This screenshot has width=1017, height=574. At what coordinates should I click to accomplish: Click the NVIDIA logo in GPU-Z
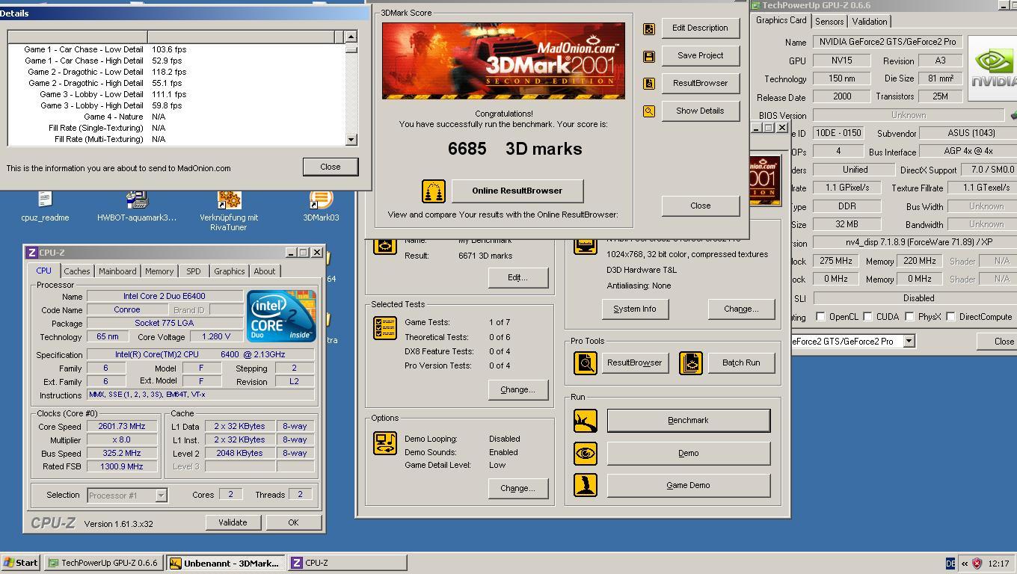(992, 70)
